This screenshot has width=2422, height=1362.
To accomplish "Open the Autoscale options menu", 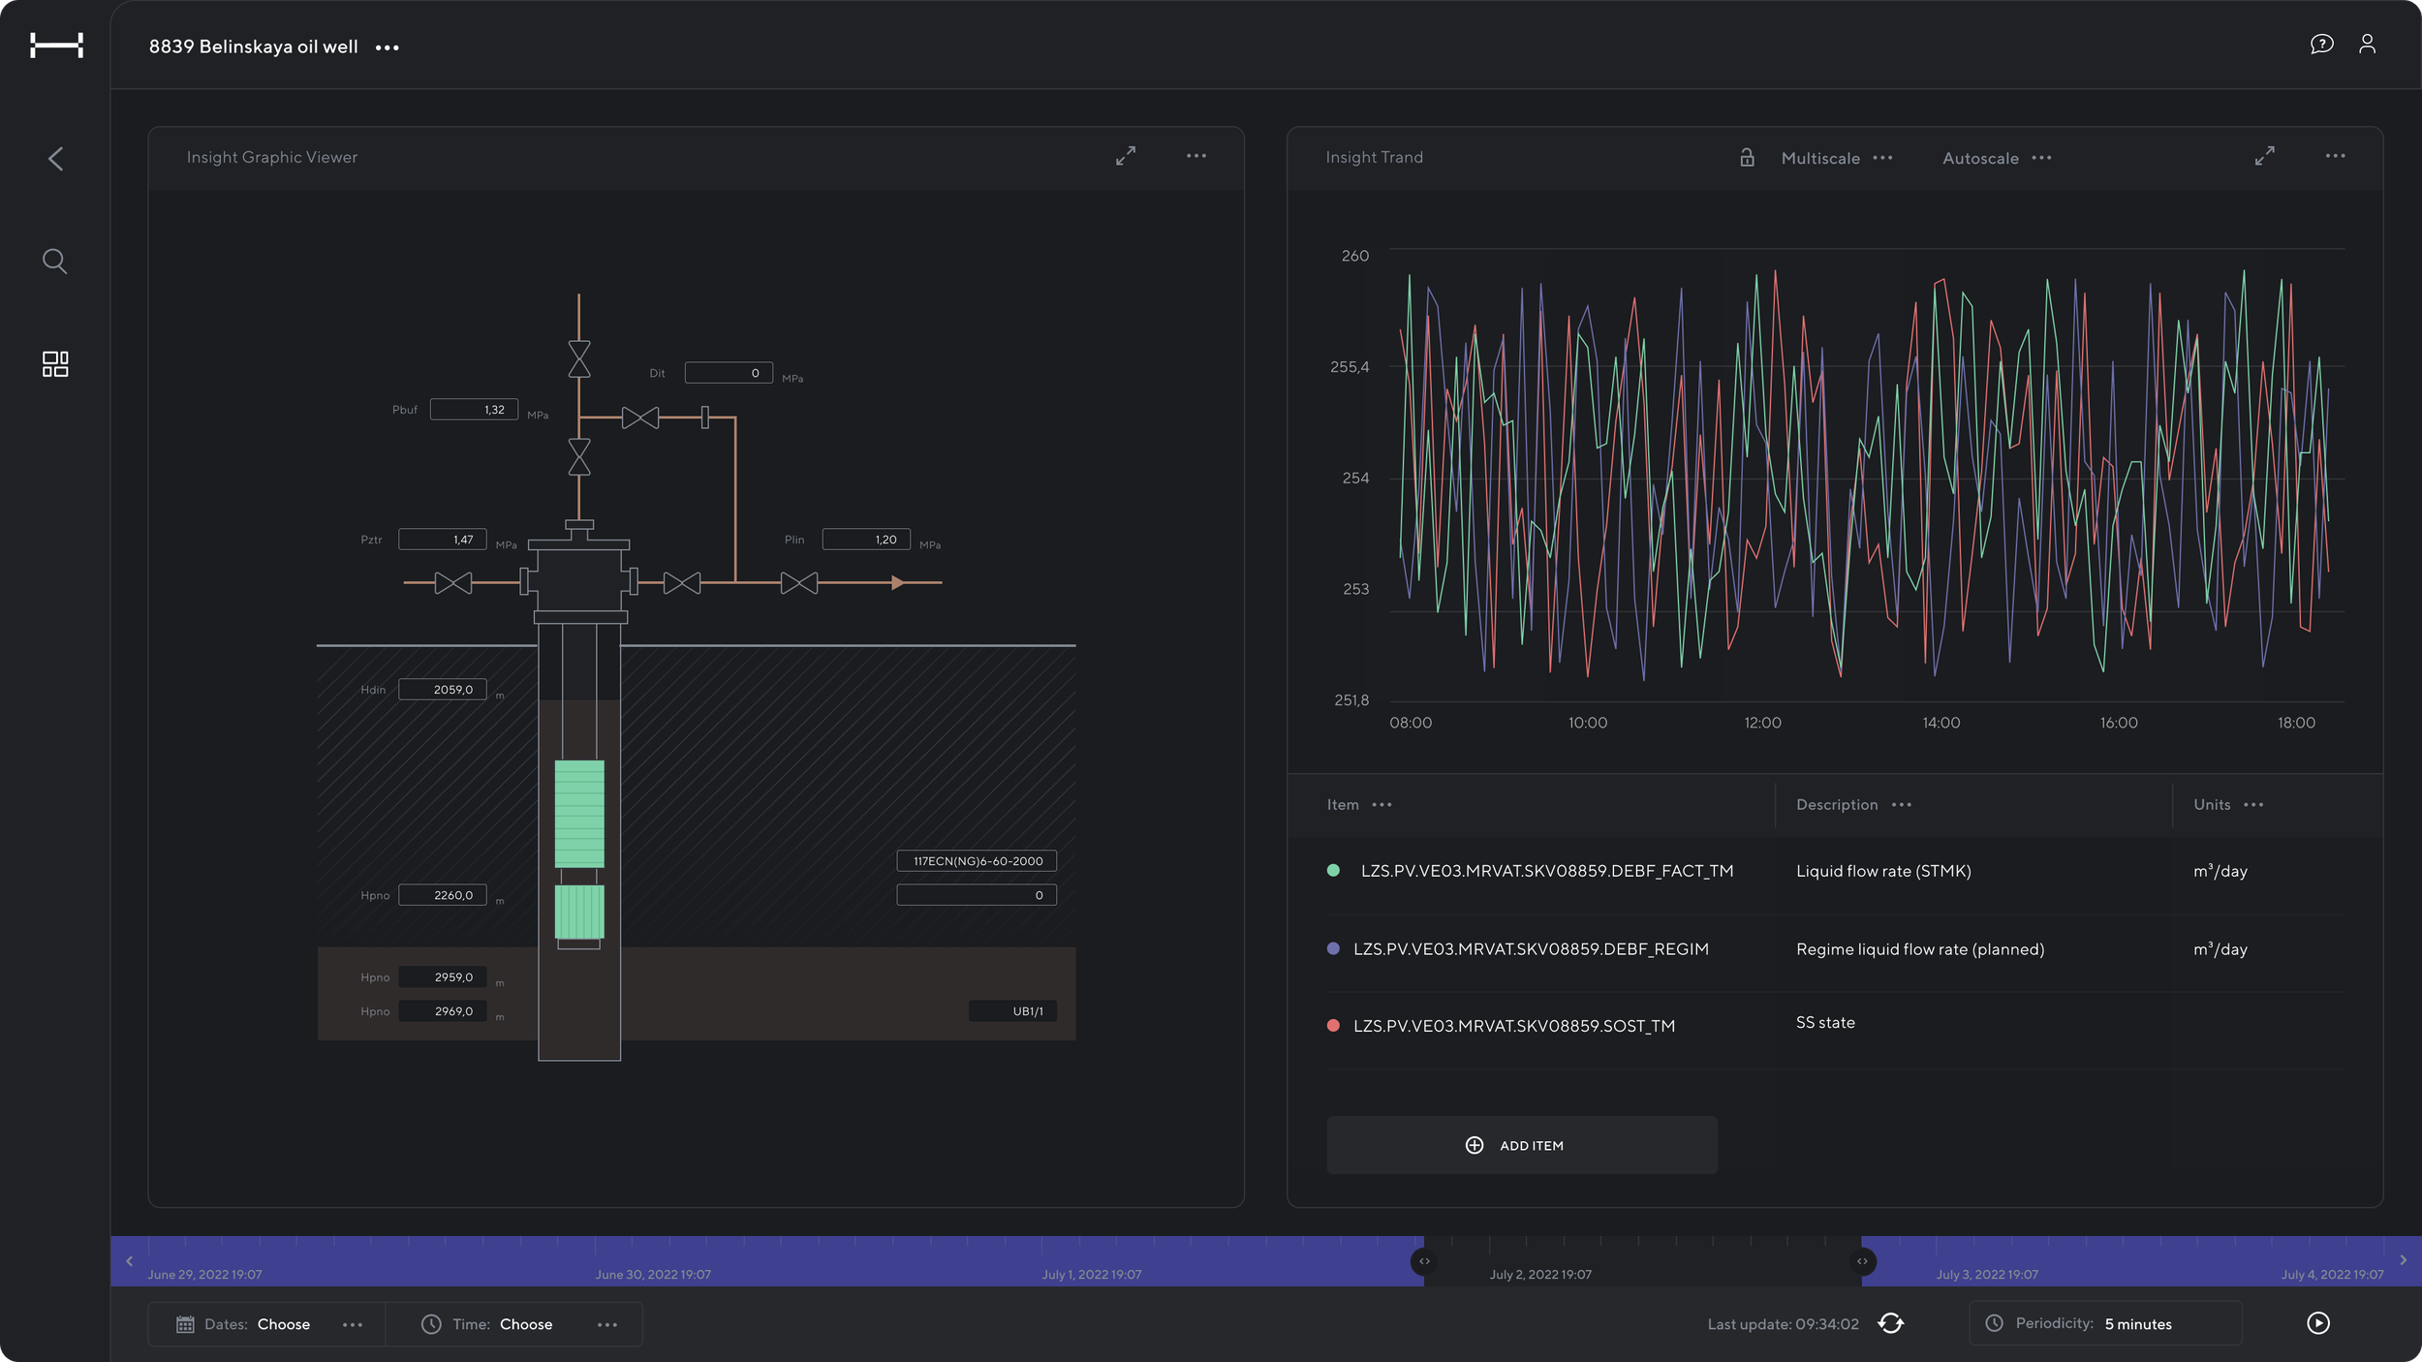I will point(2041,158).
